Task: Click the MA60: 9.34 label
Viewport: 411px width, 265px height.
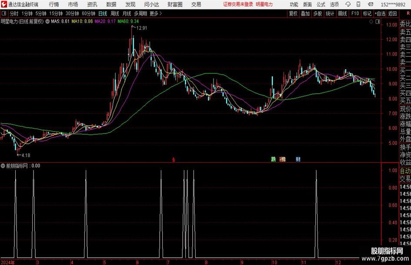Action: [128, 21]
